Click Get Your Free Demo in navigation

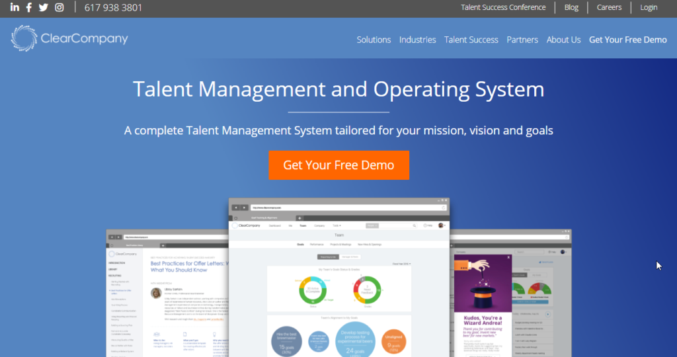tap(628, 40)
